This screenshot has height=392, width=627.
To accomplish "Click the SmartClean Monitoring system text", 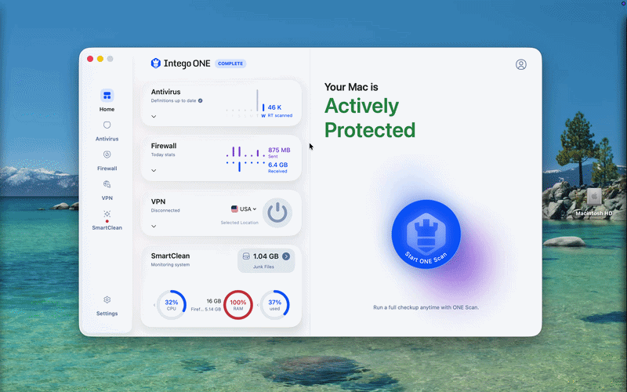I will click(x=170, y=265).
